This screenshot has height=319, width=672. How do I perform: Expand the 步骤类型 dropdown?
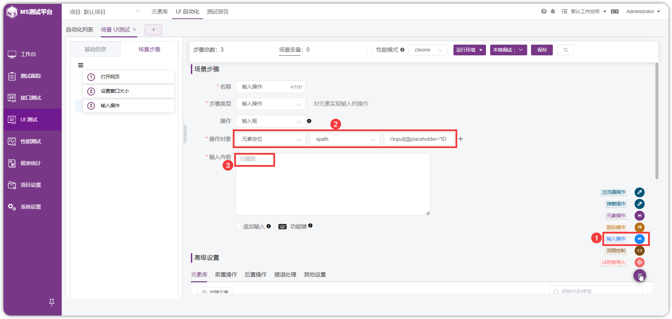pos(271,104)
